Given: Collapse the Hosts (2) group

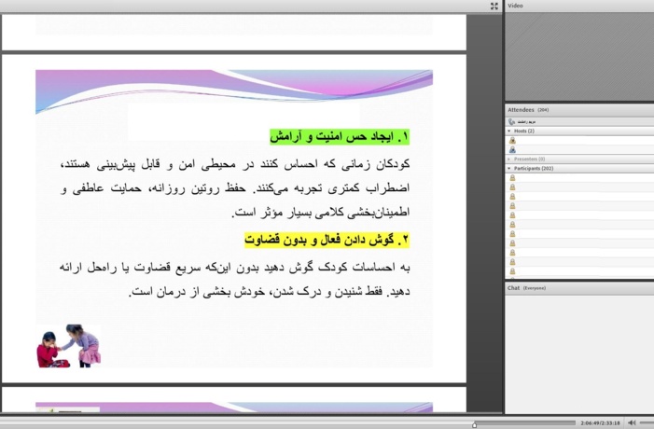Looking at the screenshot, I should click(509, 131).
